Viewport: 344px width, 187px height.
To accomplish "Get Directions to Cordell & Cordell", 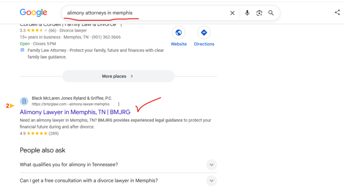I will [x=204, y=32].
